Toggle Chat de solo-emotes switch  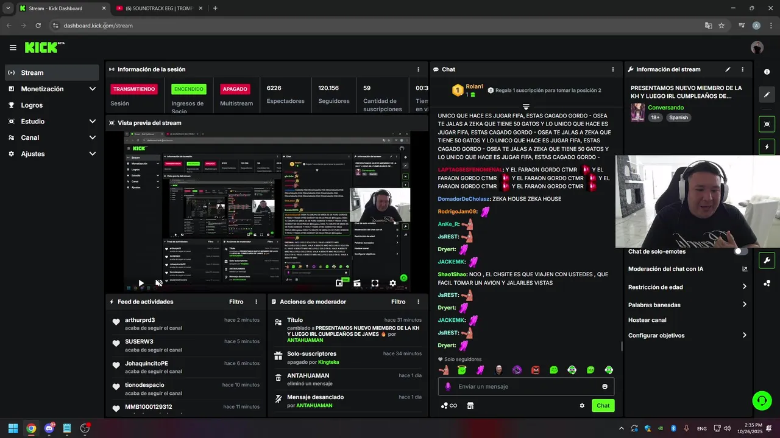click(x=740, y=251)
